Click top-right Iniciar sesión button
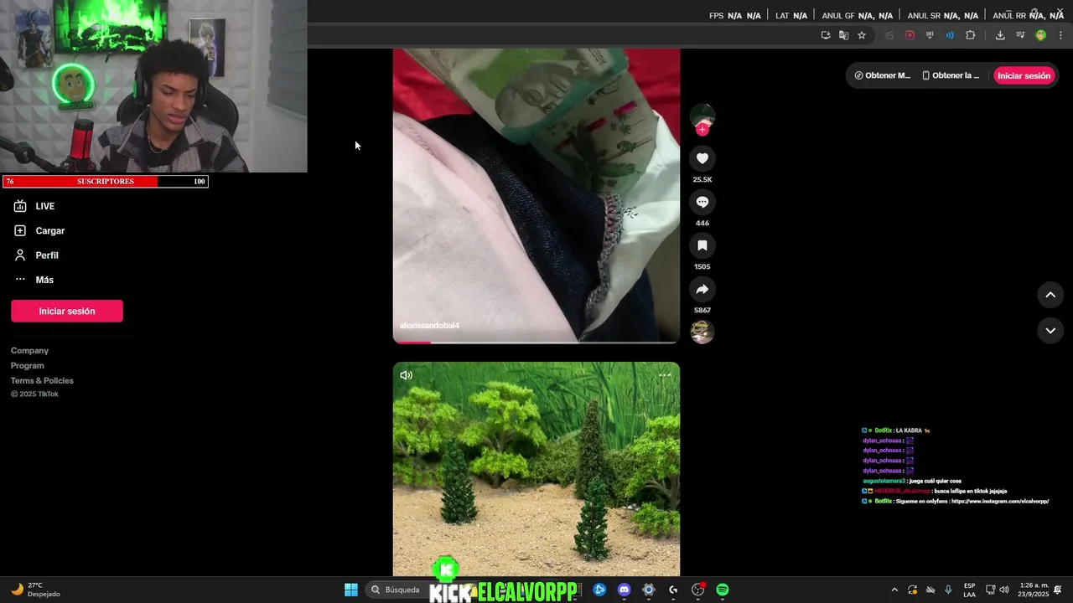Image resolution: width=1073 pixels, height=603 pixels. pos(1024,75)
